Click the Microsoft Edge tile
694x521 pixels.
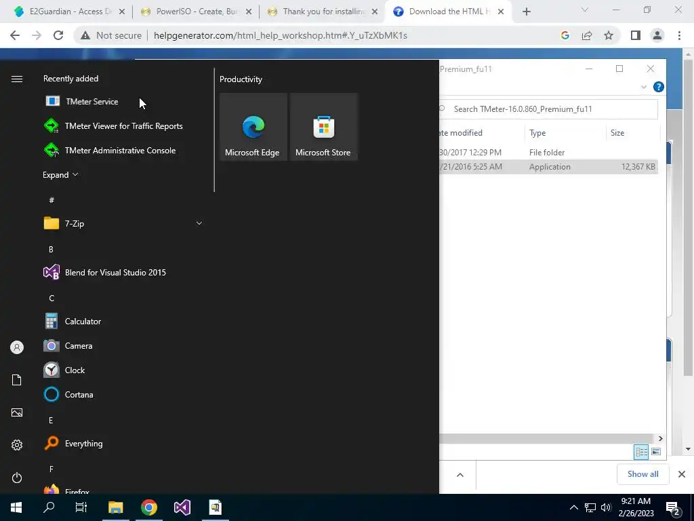(x=253, y=127)
